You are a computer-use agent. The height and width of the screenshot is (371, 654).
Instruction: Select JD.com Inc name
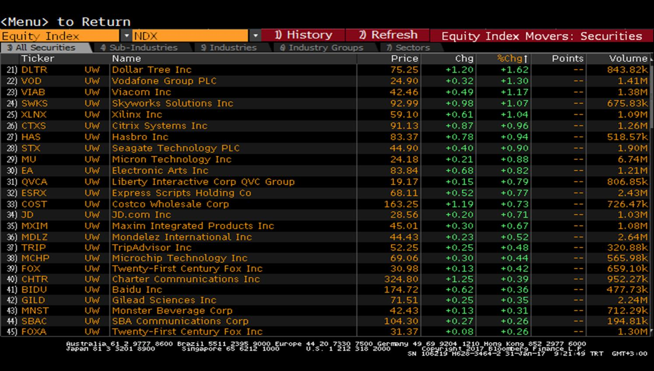pyautogui.click(x=141, y=215)
